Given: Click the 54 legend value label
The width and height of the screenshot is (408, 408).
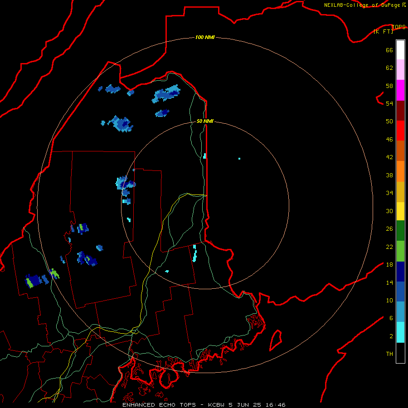Looking at the screenshot, I should (389, 103).
